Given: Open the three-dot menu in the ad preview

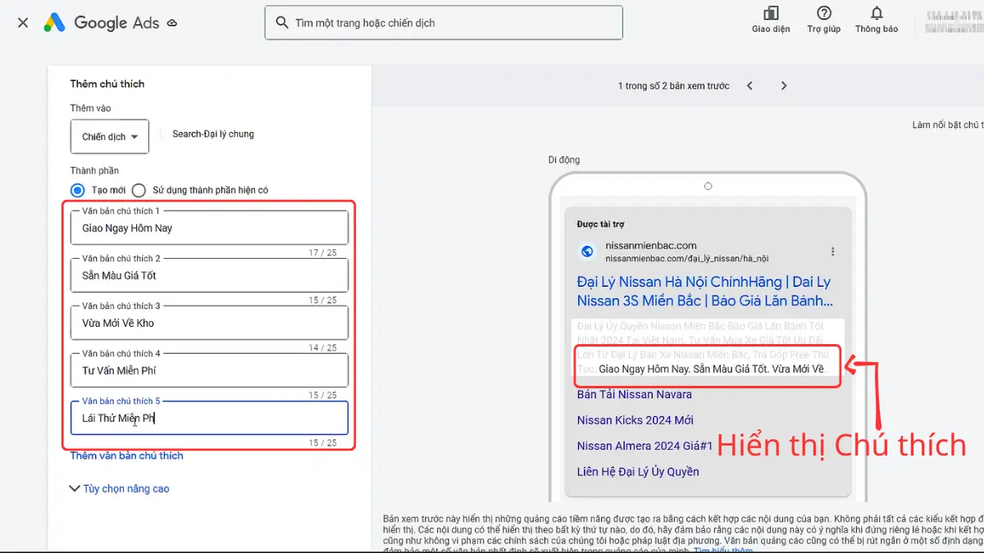Looking at the screenshot, I should click(x=833, y=252).
